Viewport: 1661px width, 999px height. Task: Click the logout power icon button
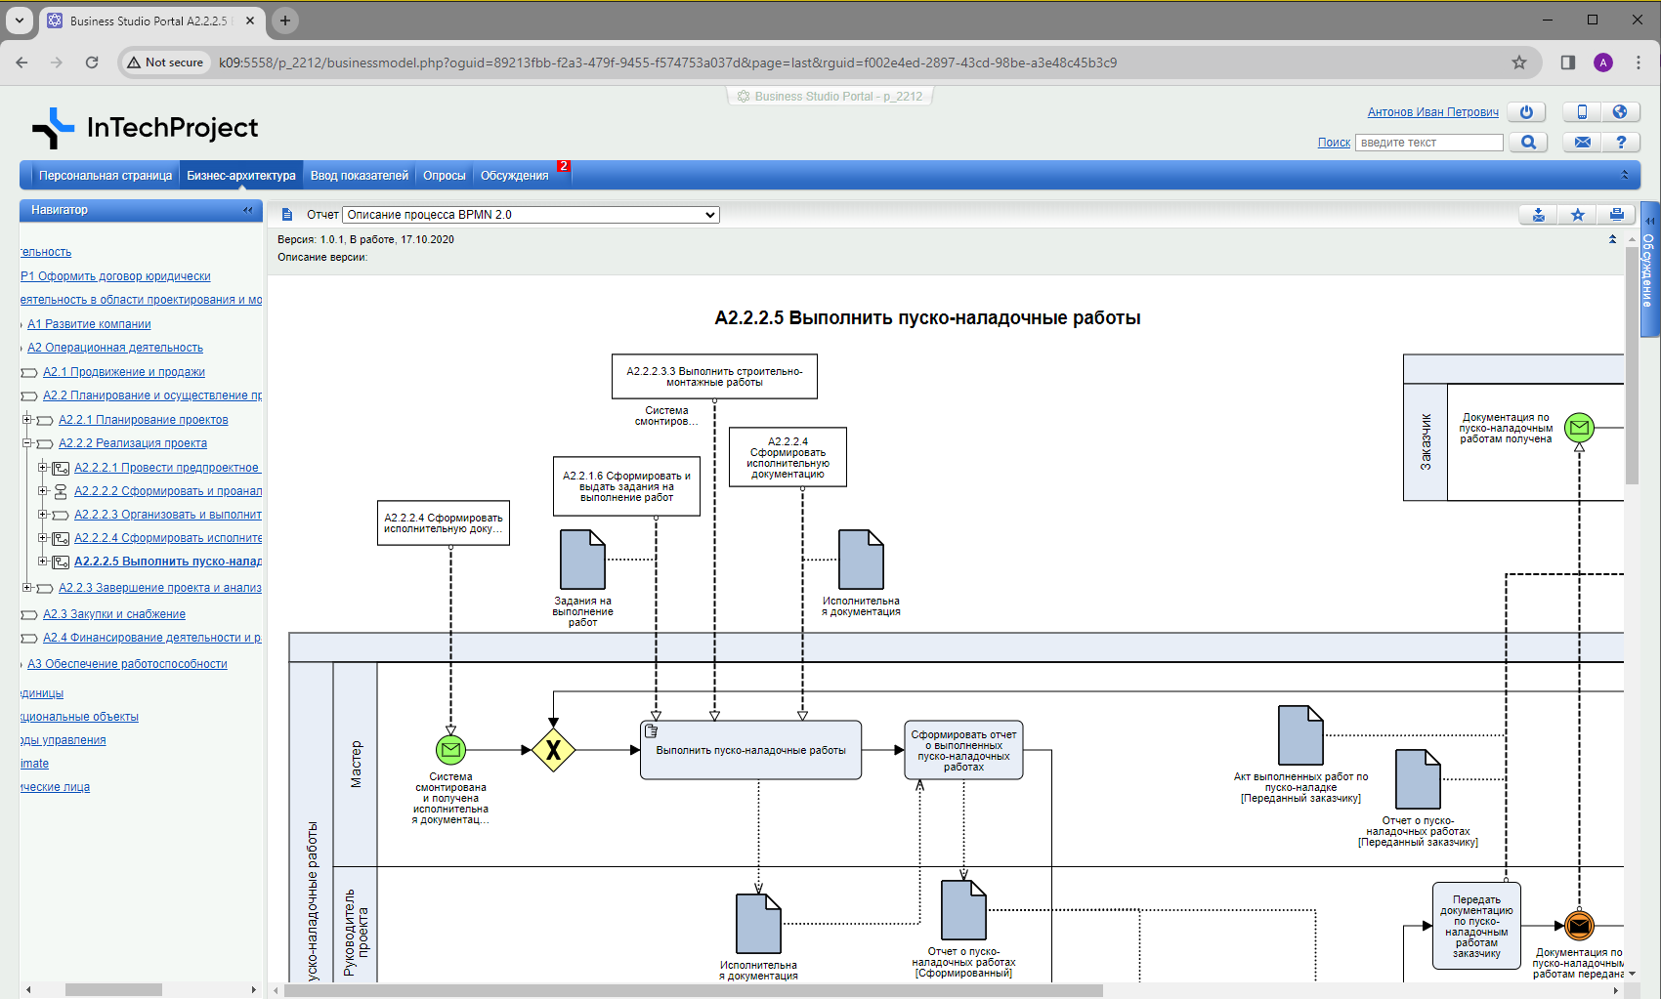1525,112
